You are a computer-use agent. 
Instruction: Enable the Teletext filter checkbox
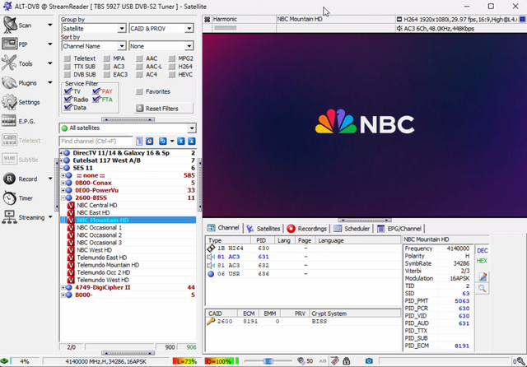click(68, 58)
